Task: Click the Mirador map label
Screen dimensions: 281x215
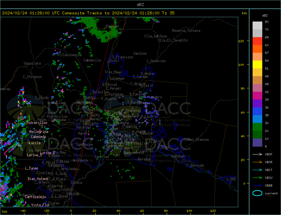Action: [144, 159]
